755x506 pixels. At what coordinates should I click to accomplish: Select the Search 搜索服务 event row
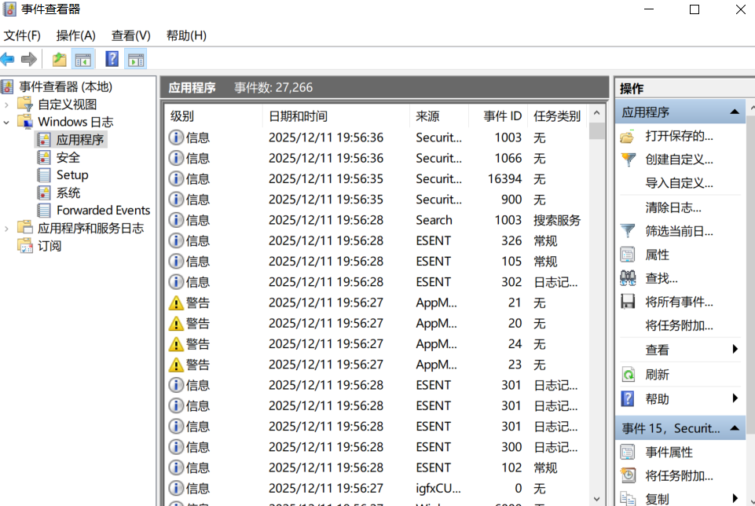coord(376,220)
